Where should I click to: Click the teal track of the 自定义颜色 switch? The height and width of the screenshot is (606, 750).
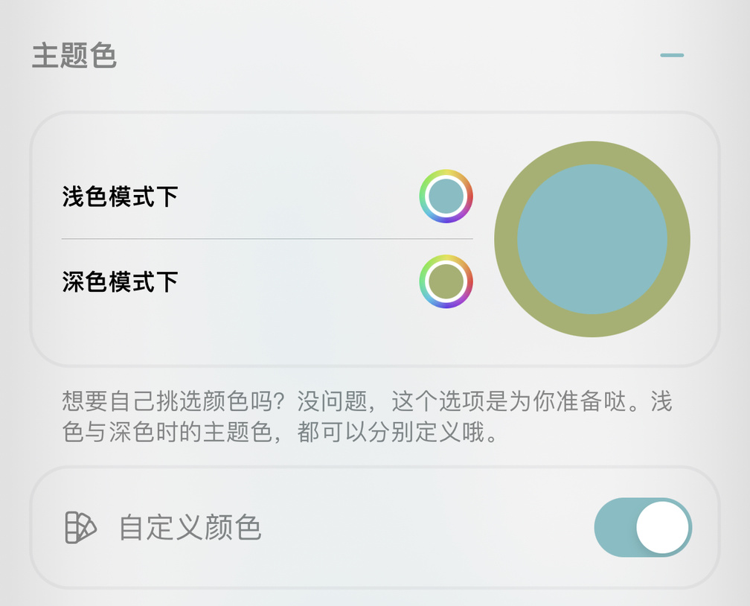[615, 528]
